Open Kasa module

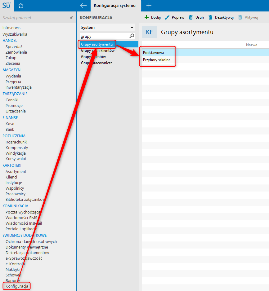[10, 124]
